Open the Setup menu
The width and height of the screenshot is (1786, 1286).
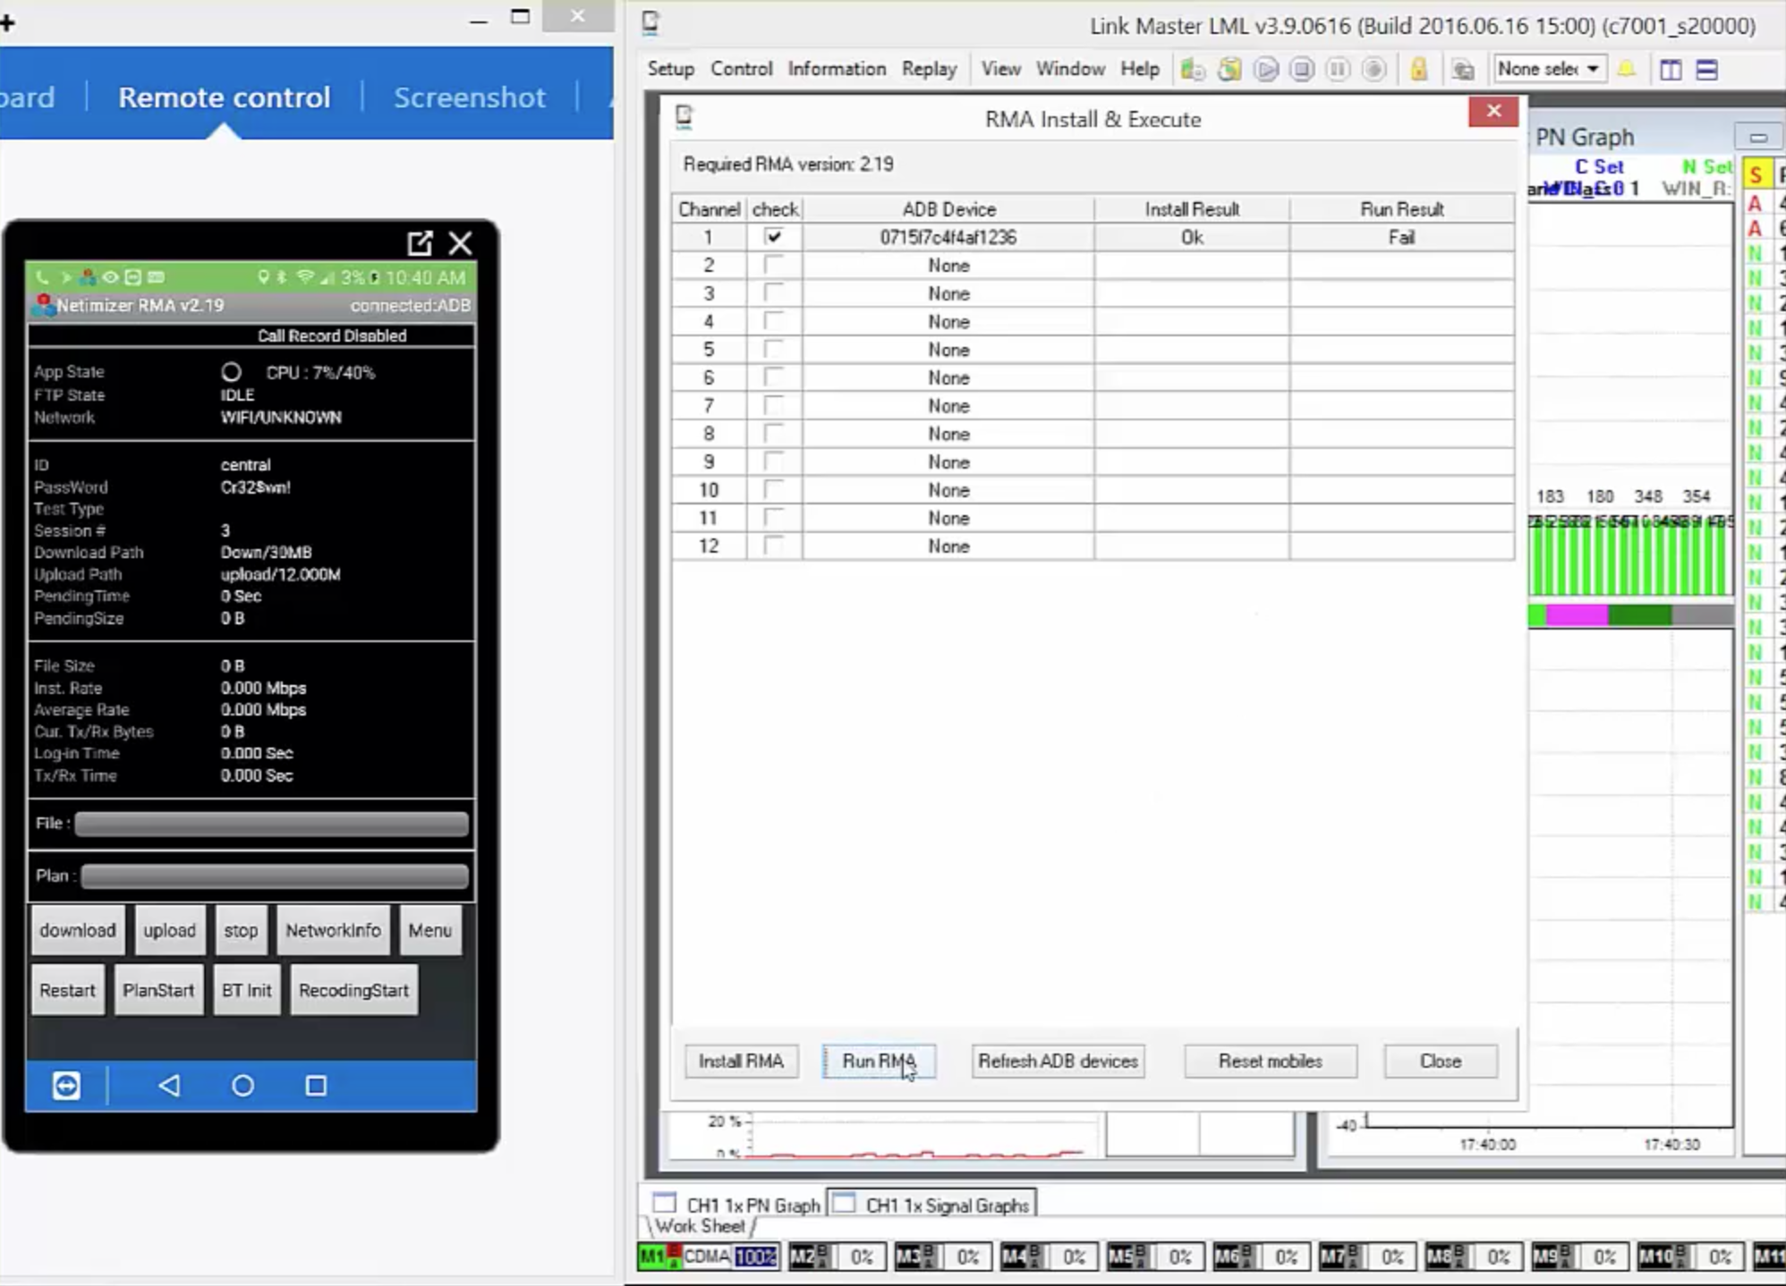[670, 69]
